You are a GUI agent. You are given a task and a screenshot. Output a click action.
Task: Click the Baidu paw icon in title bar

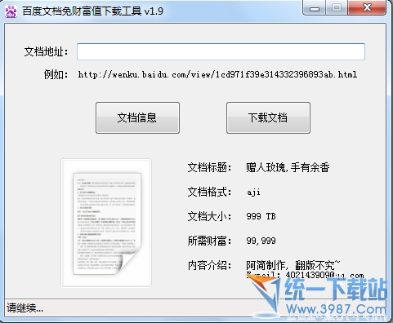tap(11, 11)
